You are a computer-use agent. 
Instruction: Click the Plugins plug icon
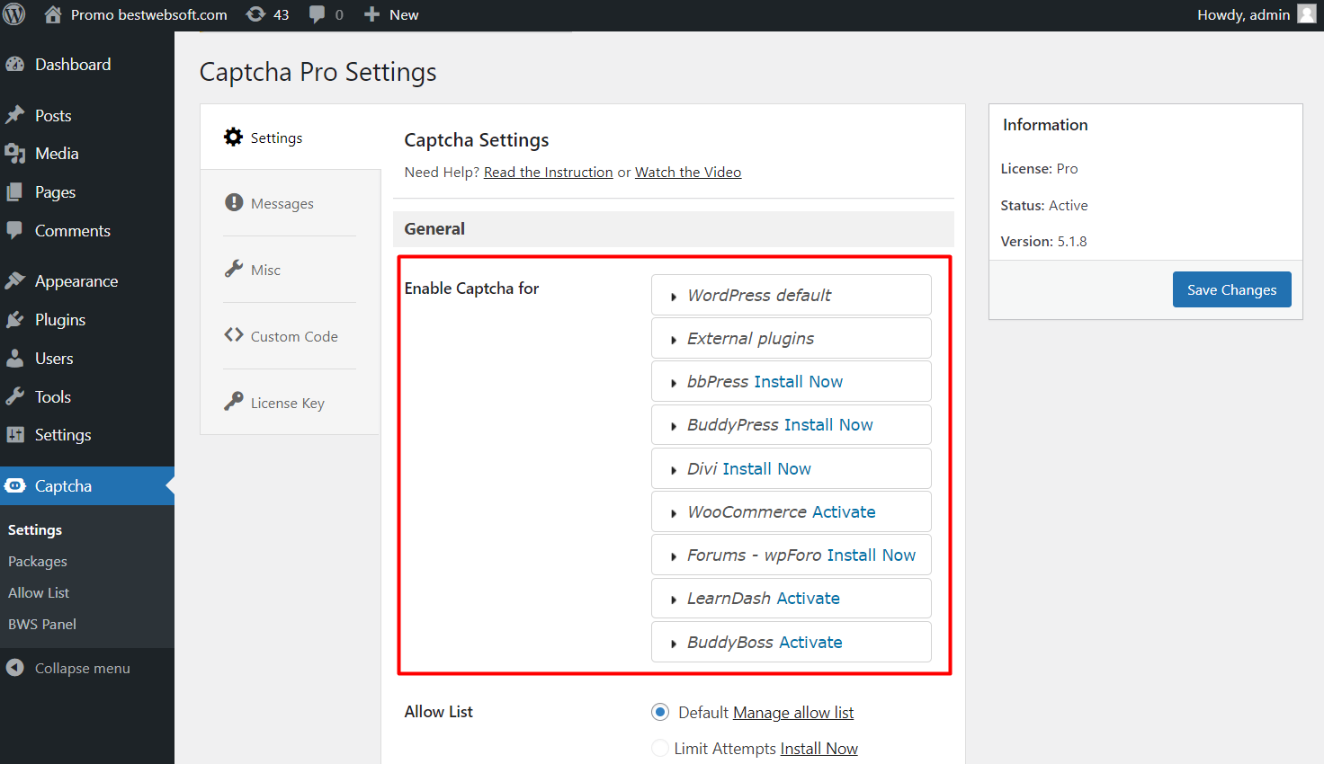coord(15,319)
